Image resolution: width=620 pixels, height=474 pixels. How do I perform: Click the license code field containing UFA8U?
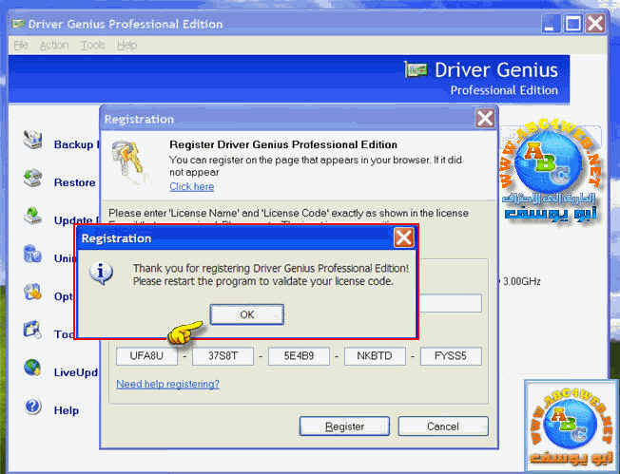146,357
